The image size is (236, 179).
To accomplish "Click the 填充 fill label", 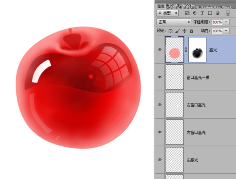I will click(205, 31).
